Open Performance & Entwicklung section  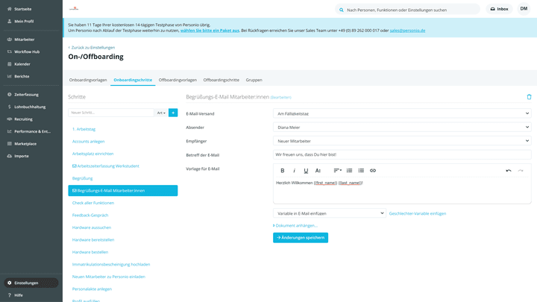tap(32, 131)
